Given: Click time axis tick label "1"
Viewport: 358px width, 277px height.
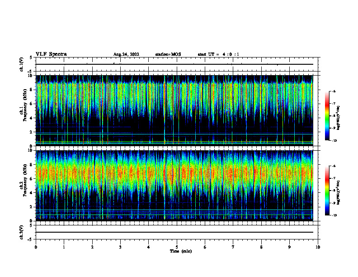Looking at the screenshot, I should coord(64,247).
